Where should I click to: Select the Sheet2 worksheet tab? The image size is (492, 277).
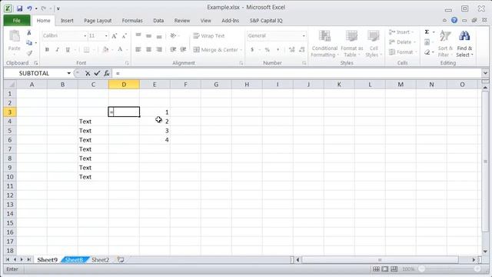(100, 260)
